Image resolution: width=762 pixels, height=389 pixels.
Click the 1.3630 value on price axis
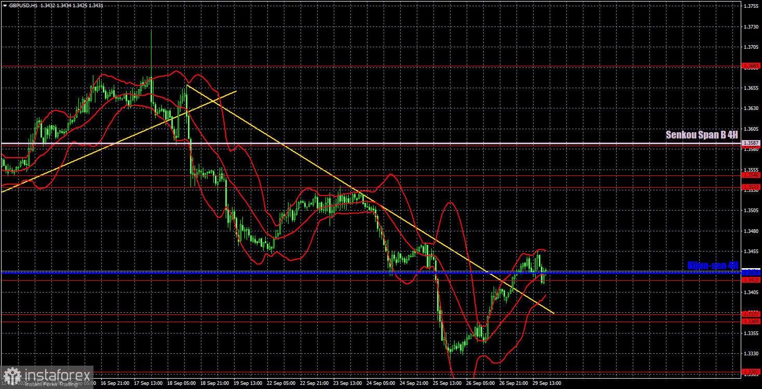point(751,108)
